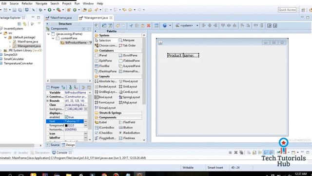Expand the Constructor property row
This screenshot has height=176, width=312.
point(48,97)
